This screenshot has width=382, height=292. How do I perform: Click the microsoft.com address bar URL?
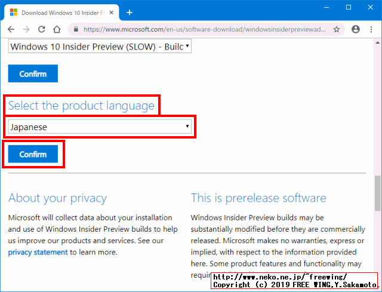coord(204,29)
